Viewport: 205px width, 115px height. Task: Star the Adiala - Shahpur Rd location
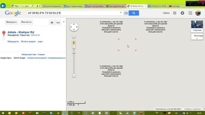(x=4, y=39)
